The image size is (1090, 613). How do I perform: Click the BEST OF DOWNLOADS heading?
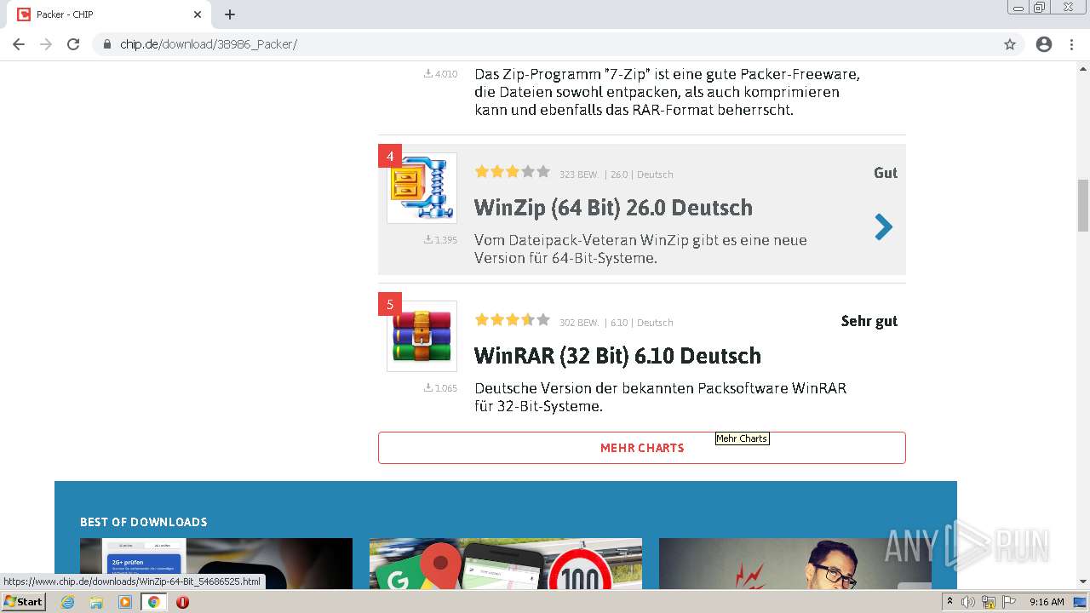(x=144, y=522)
